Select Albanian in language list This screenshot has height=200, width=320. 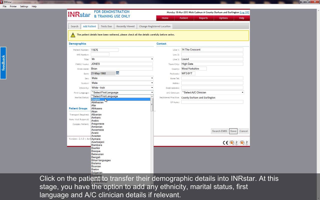pos(120,114)
